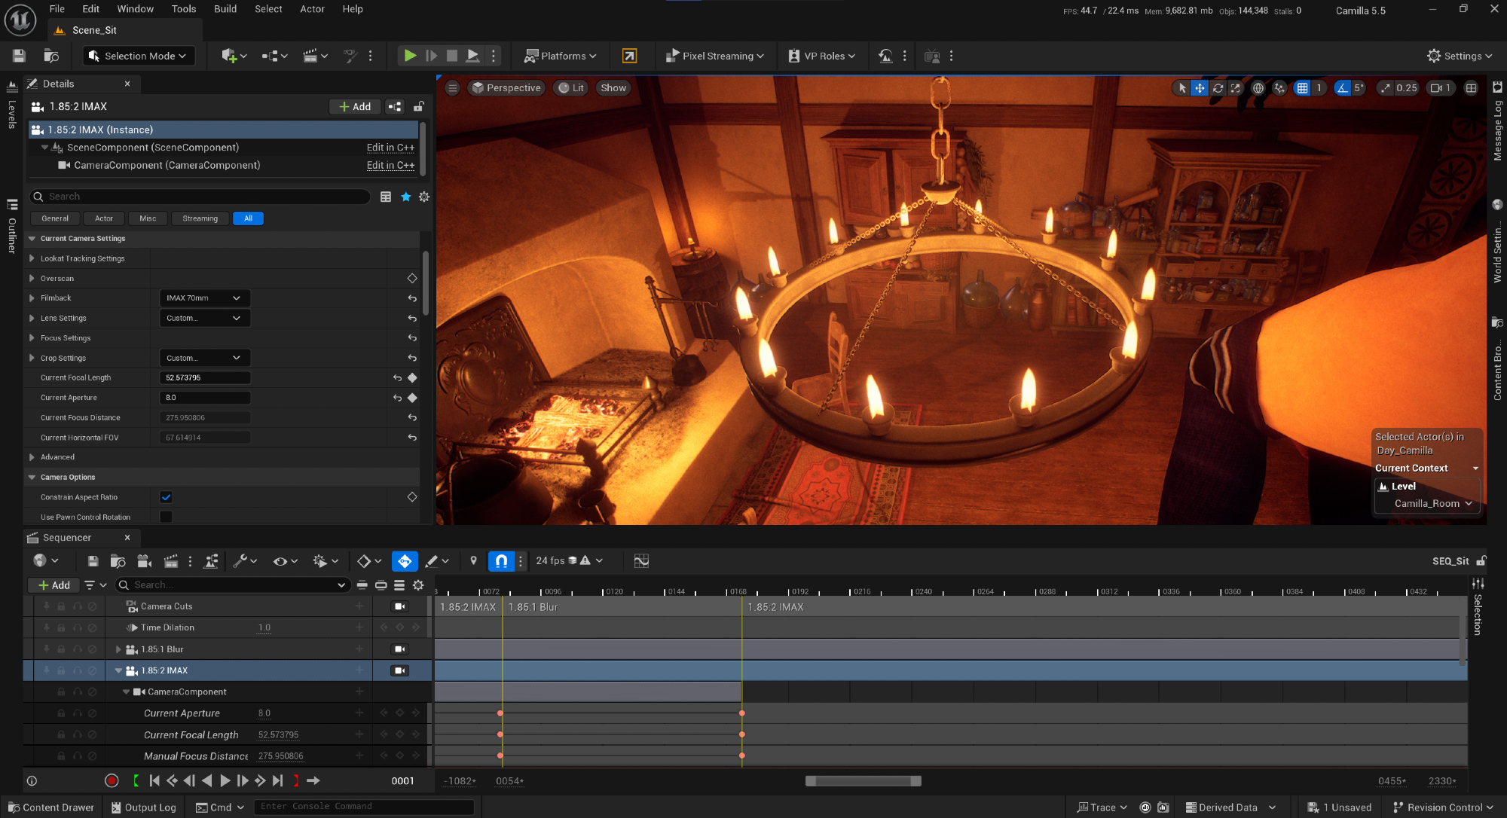Image resolution: width=1507 pixels, height=818 pixels.
Task: Toggle camera lock on 1.85:1 Blur track
Action: tap(399, 649)
